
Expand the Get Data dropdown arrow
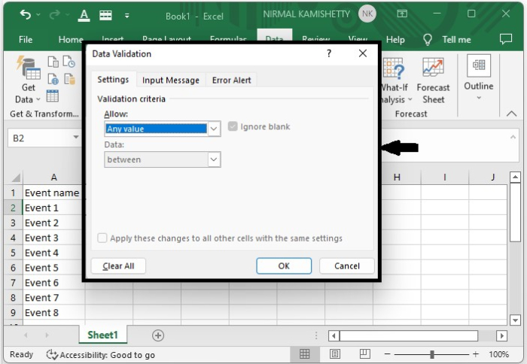pos(38,99)
